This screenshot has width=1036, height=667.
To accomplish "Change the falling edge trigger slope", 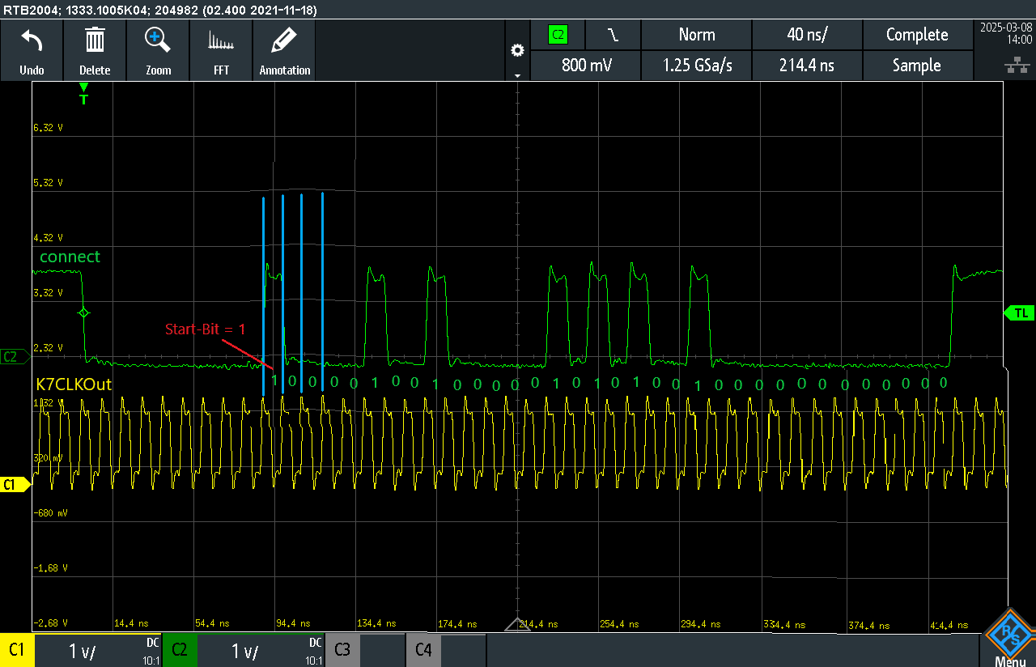I will coord(614,35).
